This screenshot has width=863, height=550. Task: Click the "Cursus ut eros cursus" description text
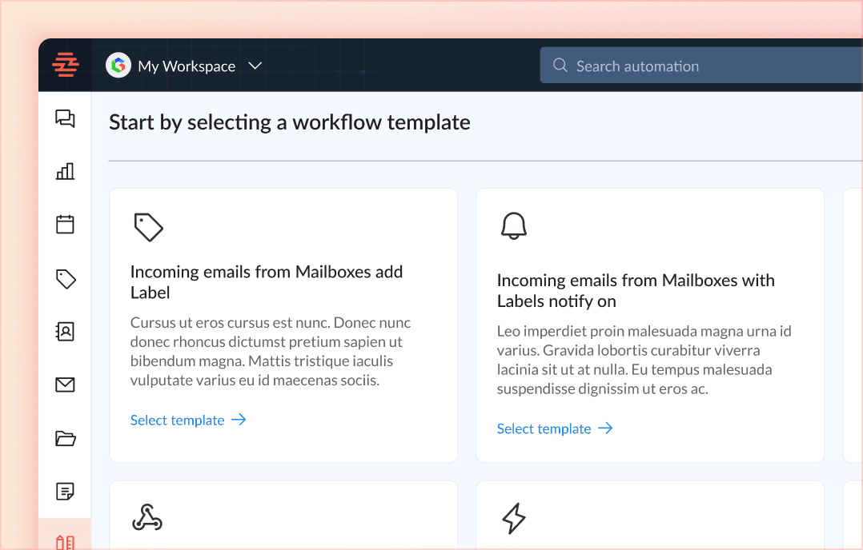tap(271, 351)
